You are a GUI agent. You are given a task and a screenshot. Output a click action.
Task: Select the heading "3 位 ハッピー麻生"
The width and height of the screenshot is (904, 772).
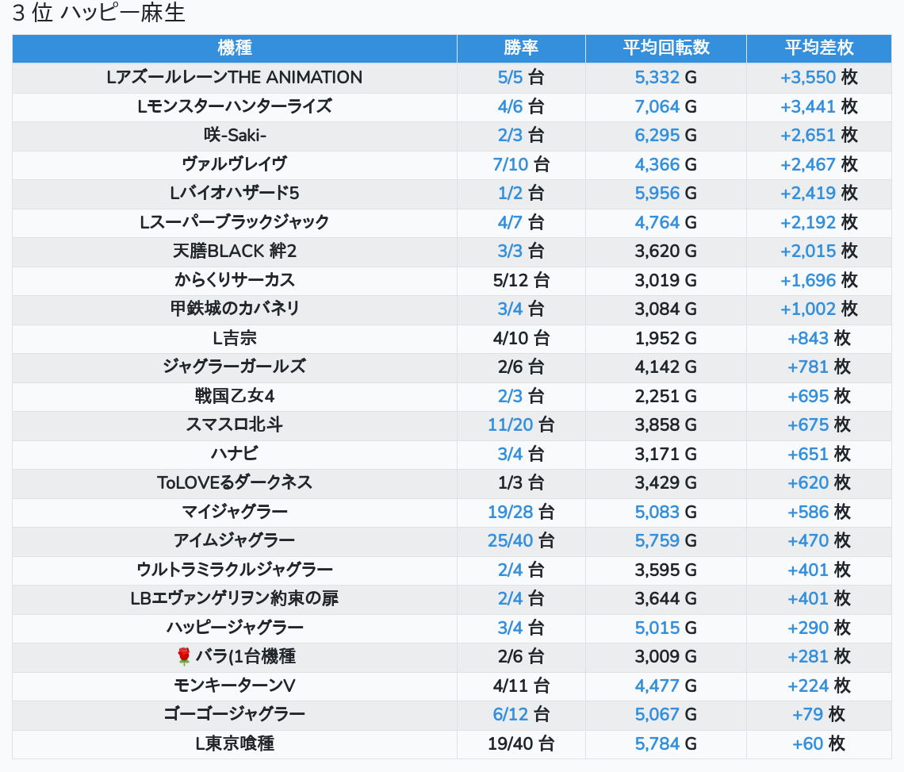coord(98,13)
